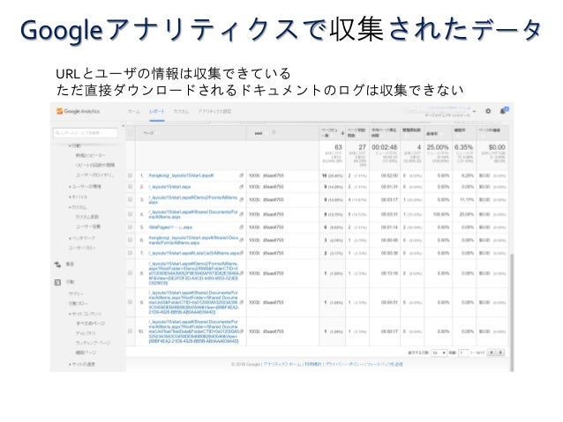Screen dimensions: 563x422
Task: Open the secondary dimension dropdown in table header
Action: (259, 133)
